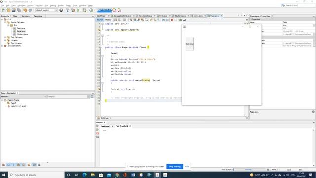Switch to the Favorites tab

point(38,16)
